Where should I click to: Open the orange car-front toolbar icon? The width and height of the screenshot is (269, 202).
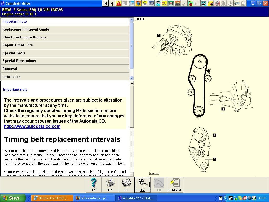coord(178,3)
